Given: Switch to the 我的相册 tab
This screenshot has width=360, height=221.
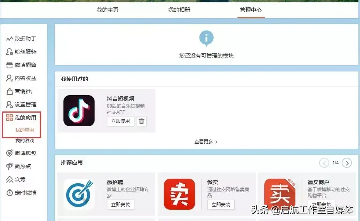Looking at the screenshot, I should (x=179, y=10).
